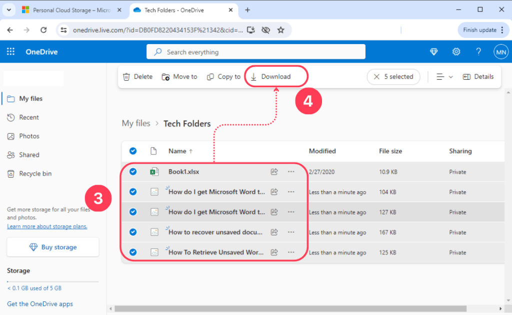Screen dimensions: 512x315
Task: Open Help using the question mark icon
Action: (x=478, y=52)
